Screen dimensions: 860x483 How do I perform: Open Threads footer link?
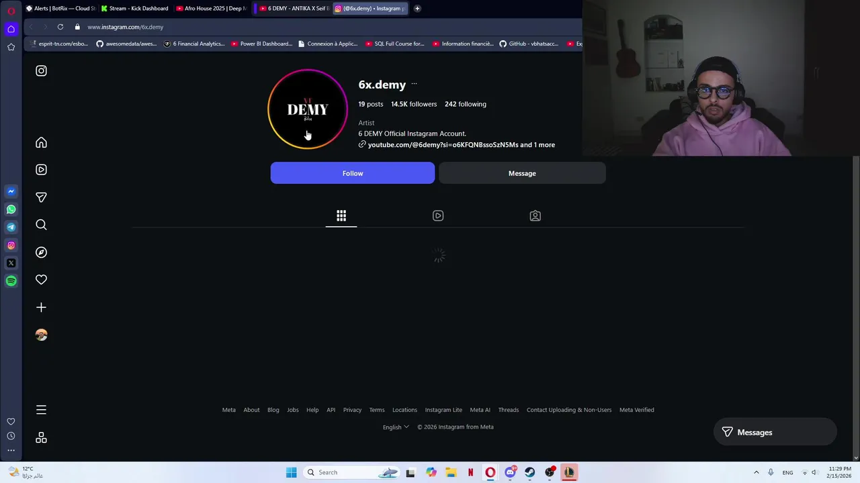click(x=508, y=410)
